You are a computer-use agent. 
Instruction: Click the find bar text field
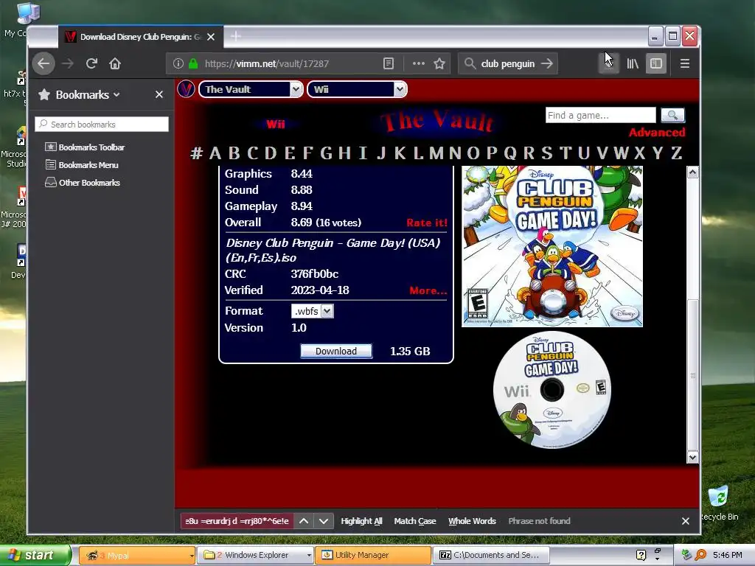point(237,521)
